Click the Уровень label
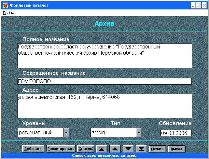Screen dimensions: 209x159 click(34, 123)
